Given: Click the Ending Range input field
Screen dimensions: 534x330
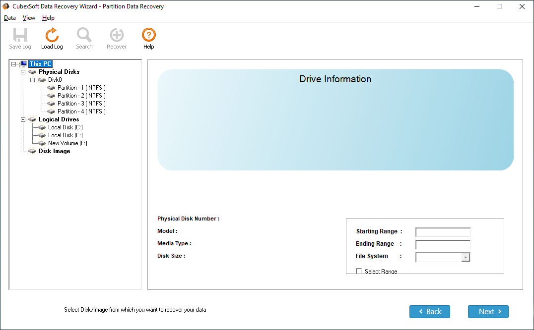Looking at the screenshot, I should point(442,244).
